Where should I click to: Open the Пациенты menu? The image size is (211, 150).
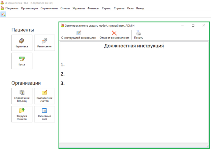12,8
